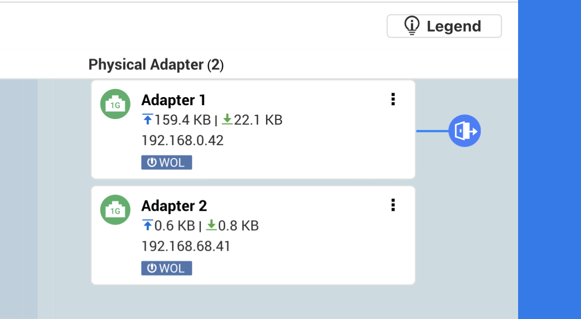Click Adapter 1's green download arrow icon
Image resolution: width=581 pixels, height=319 pixels.
click(228, 119)
